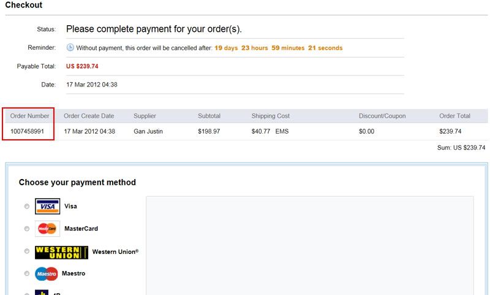Click the red Payable Total amount
Screen dimensions: 490x295
[82, 66]
